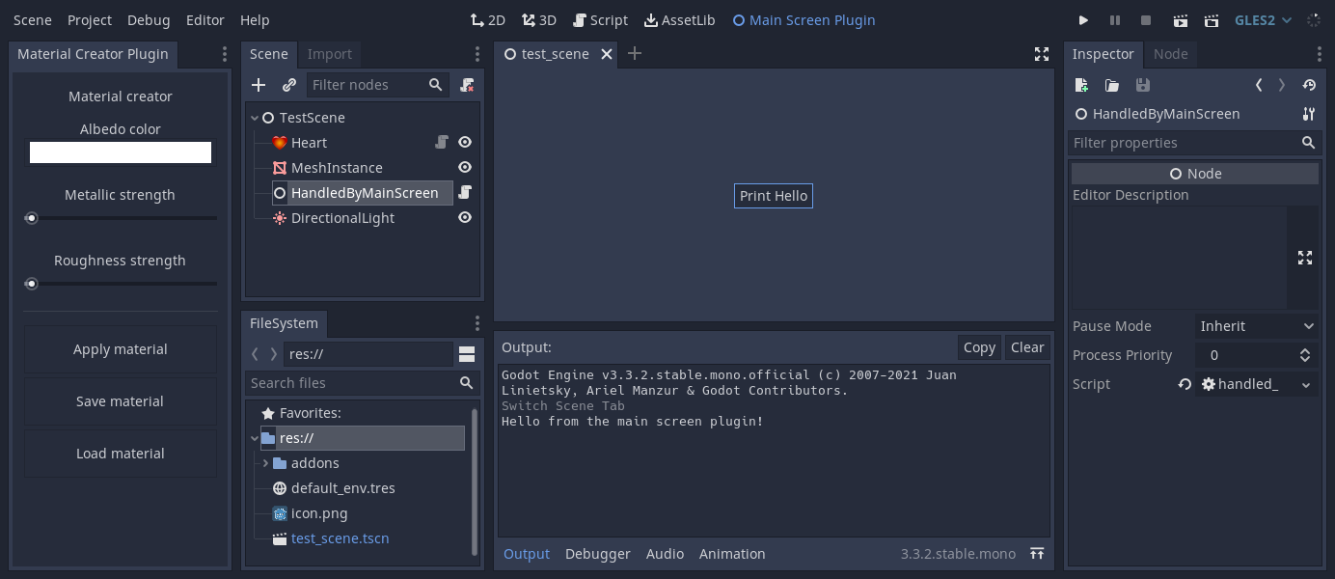This screenshot has width=1335, height=579.
Task: Hide the Heart node with its eye toggle
Action: (x=464, y=142)
